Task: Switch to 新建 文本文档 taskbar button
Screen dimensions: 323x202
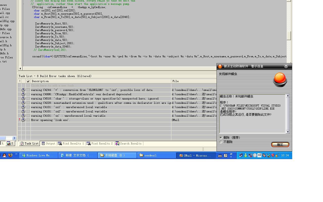Action: [78, 155]
